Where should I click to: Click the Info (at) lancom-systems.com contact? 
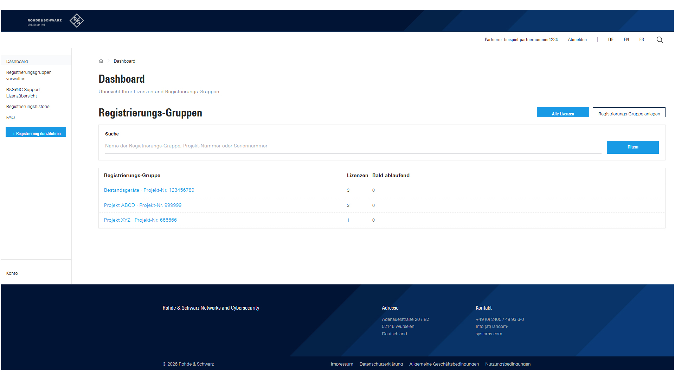pyautogui.click(x=492, y=330)
